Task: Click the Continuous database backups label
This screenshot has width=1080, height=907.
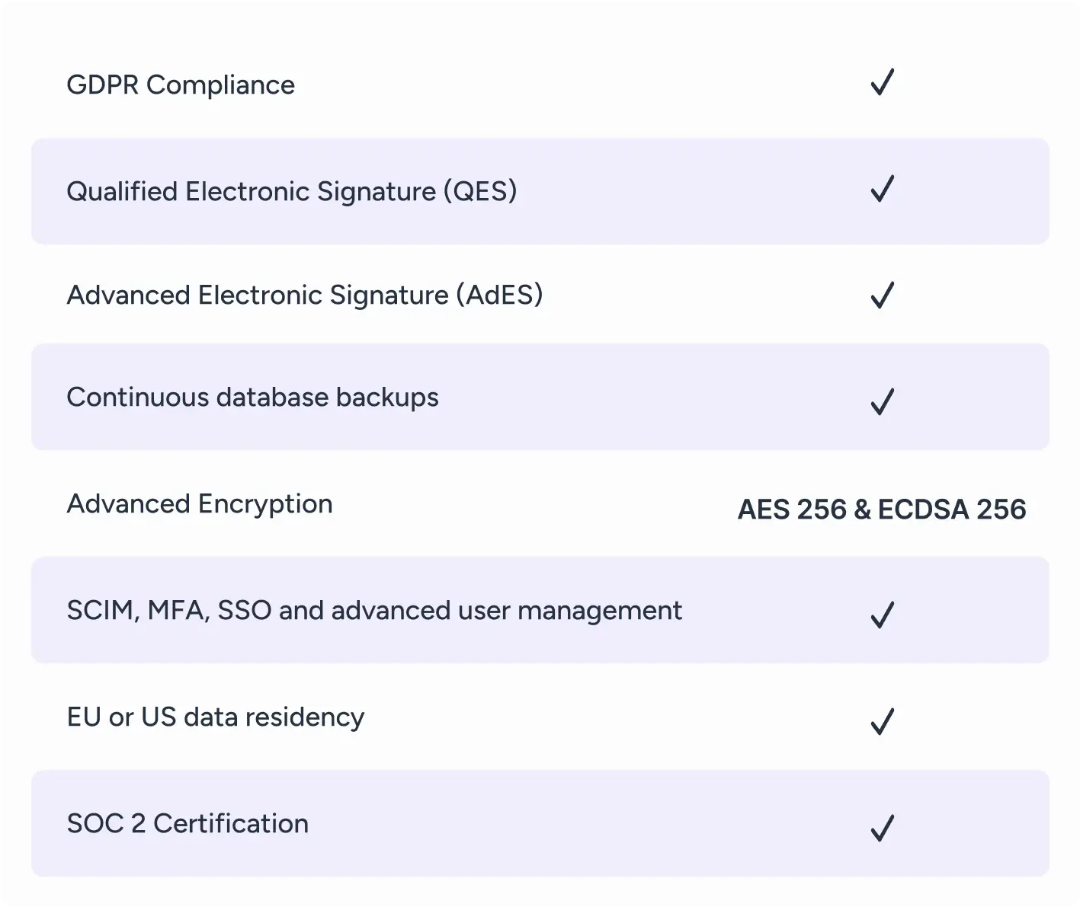Action: point(252,398)
